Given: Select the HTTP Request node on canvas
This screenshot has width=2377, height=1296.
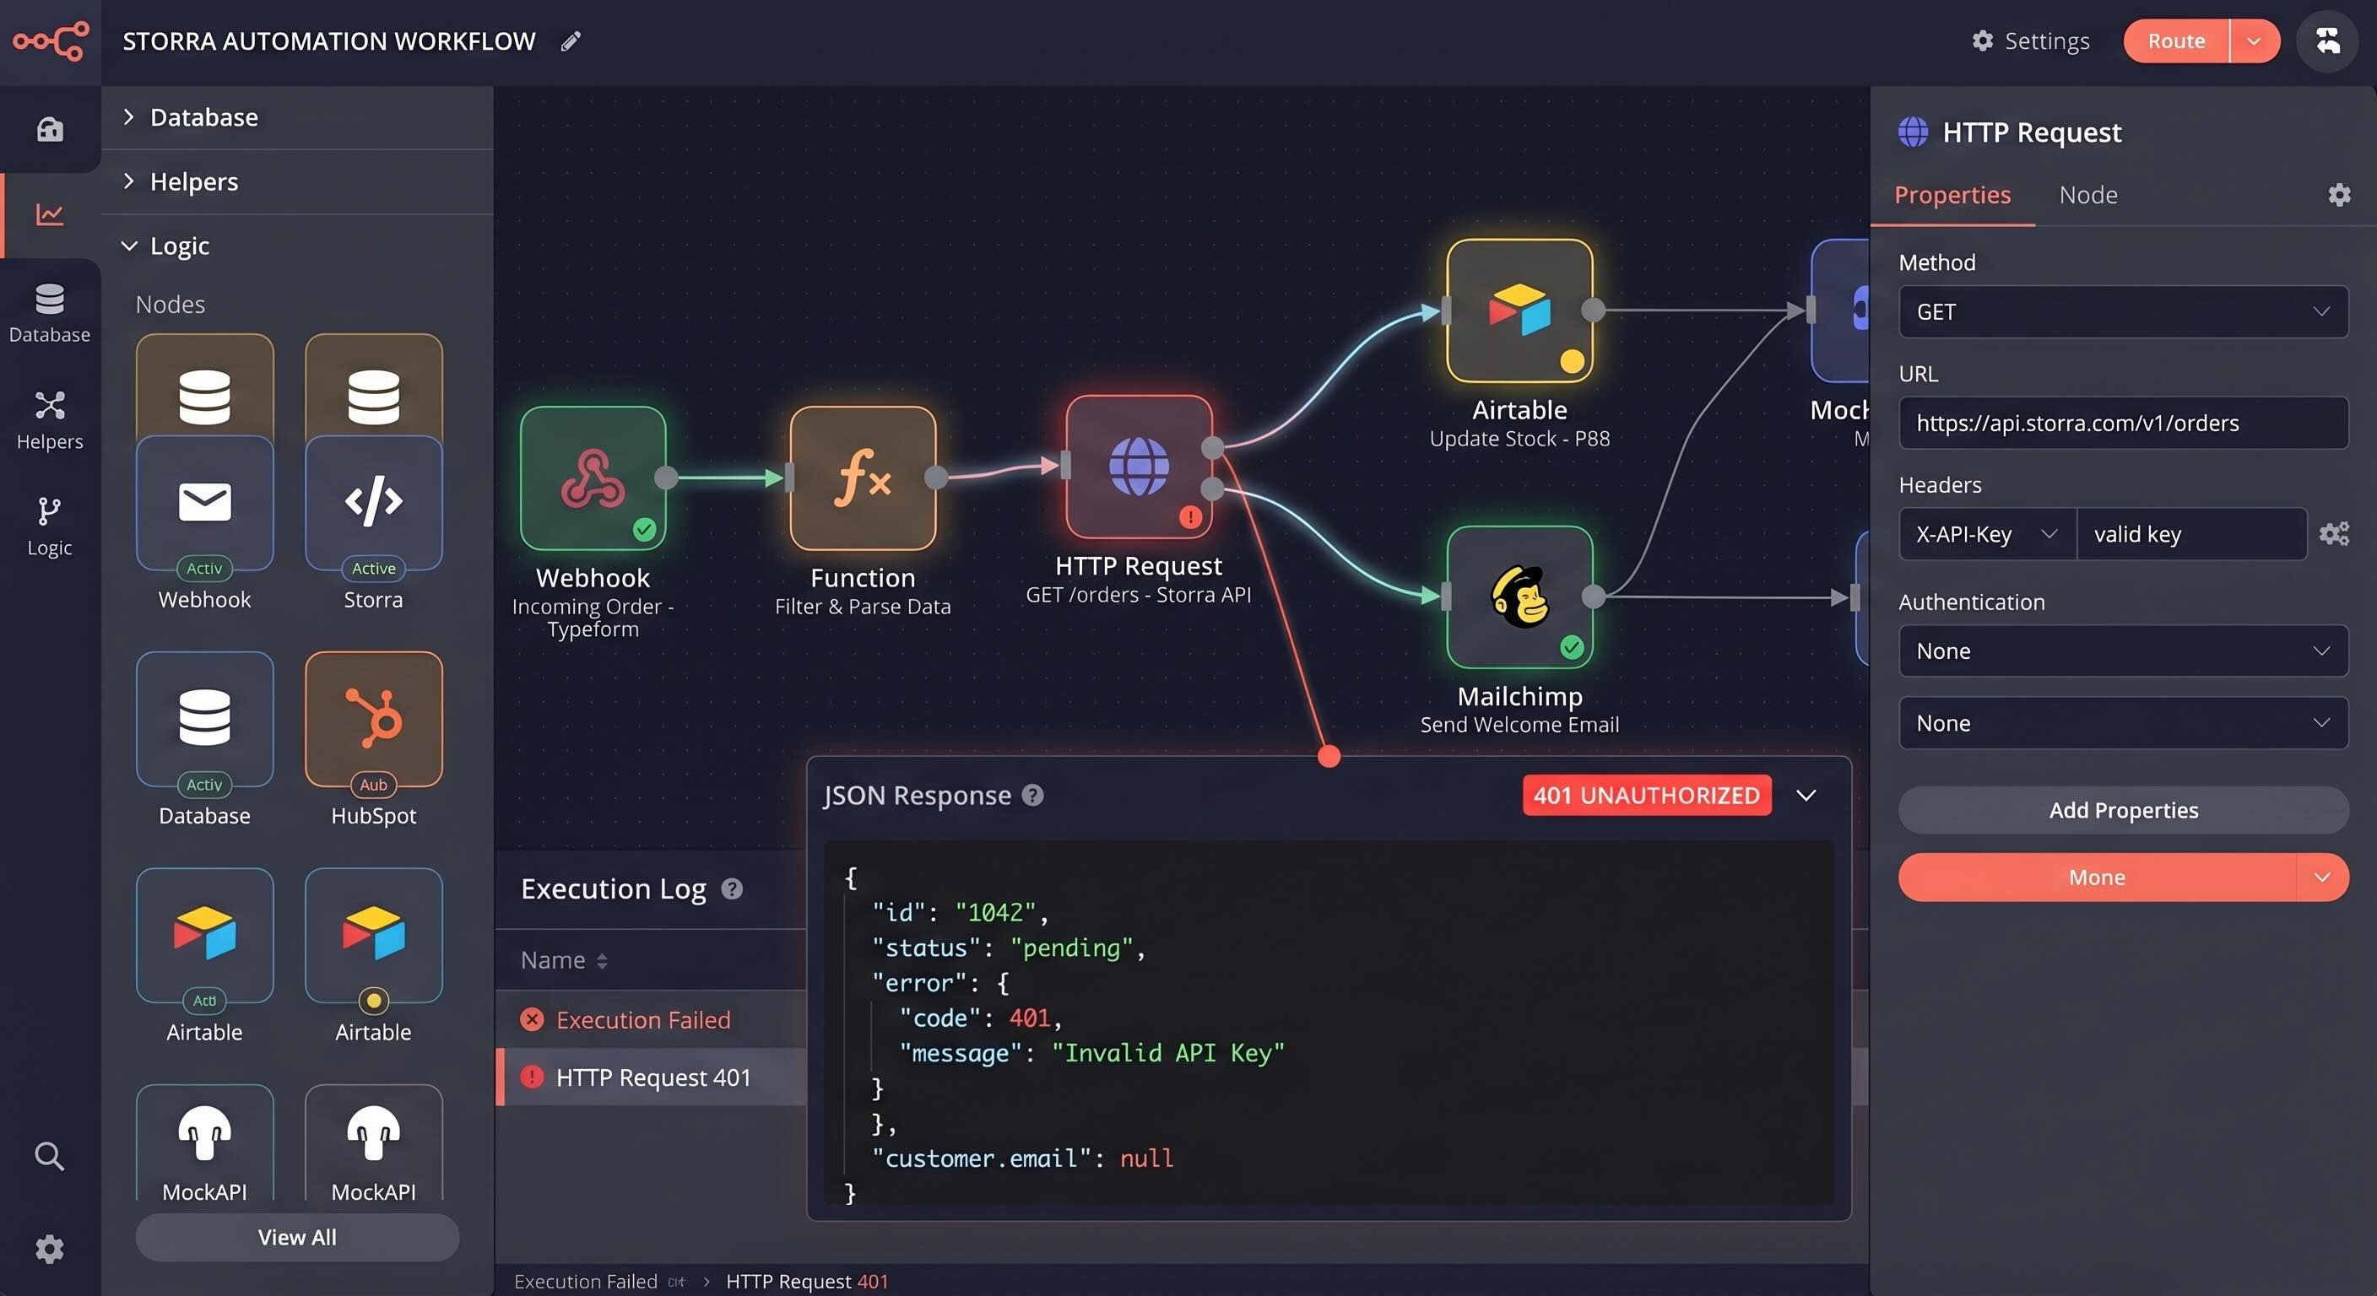Looking at the screenshot, I should pyautogui.click(x=1139, y=467).
